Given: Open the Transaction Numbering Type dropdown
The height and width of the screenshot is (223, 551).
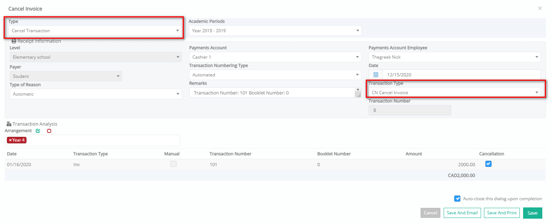Looking at the screenshot, I should [x=275, y=75].
